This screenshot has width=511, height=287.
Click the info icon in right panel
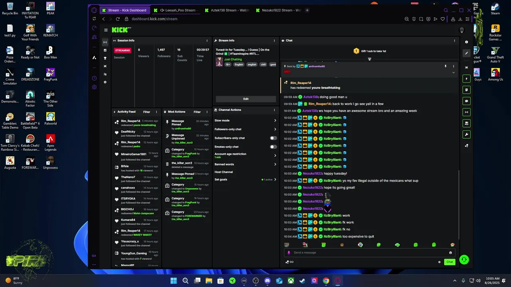click(466, 42)
